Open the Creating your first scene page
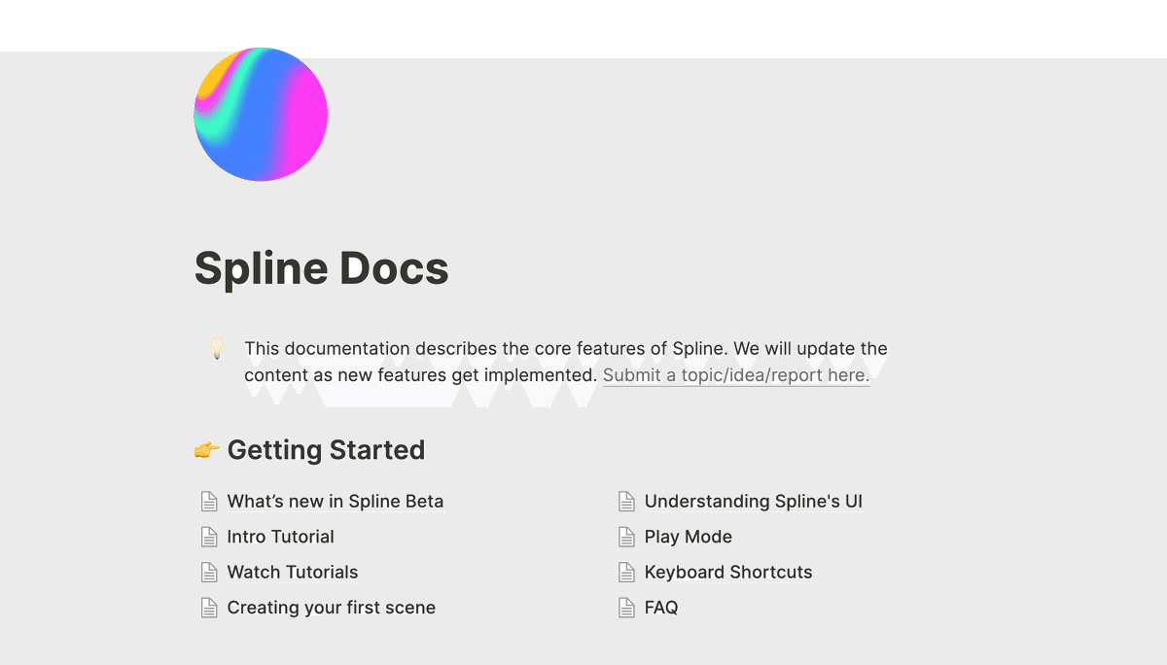Screen dimensions: 1167x665 click(331, 607)
